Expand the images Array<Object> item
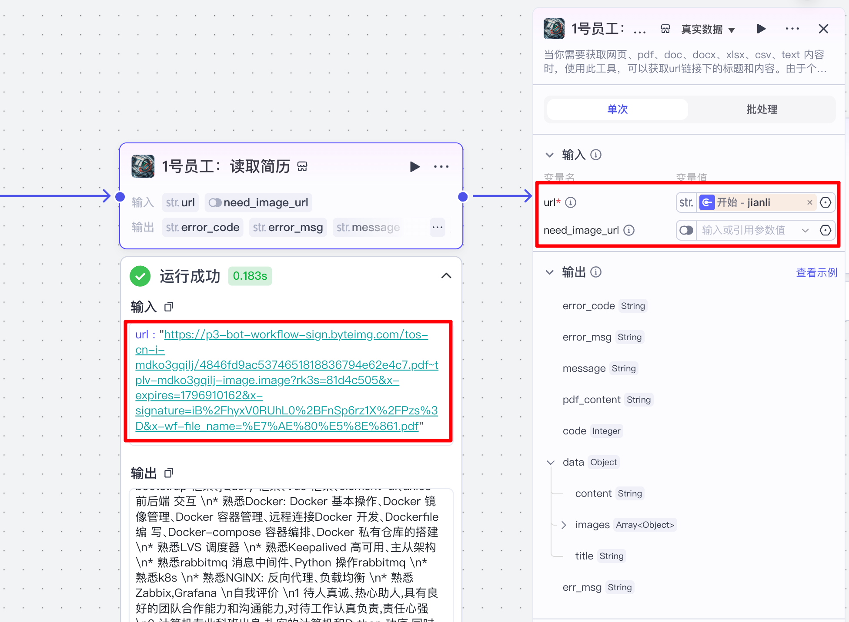This screenshot has width=849, height=622. point(564,525)
